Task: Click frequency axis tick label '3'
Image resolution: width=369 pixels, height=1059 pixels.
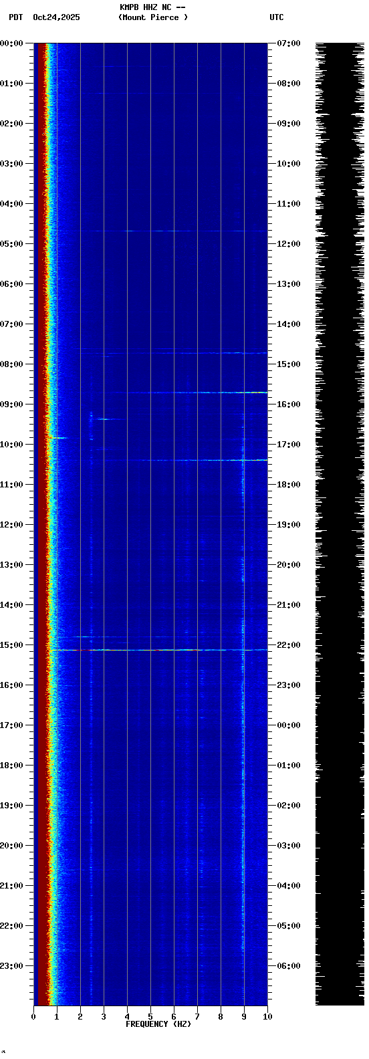Action: [104, 1017]
